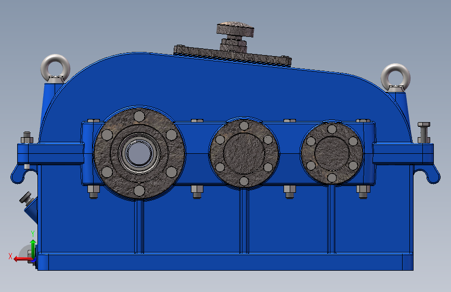Click the green Y axis of the triad
Viewport: 451px width, 292px height.
(33, 248)
